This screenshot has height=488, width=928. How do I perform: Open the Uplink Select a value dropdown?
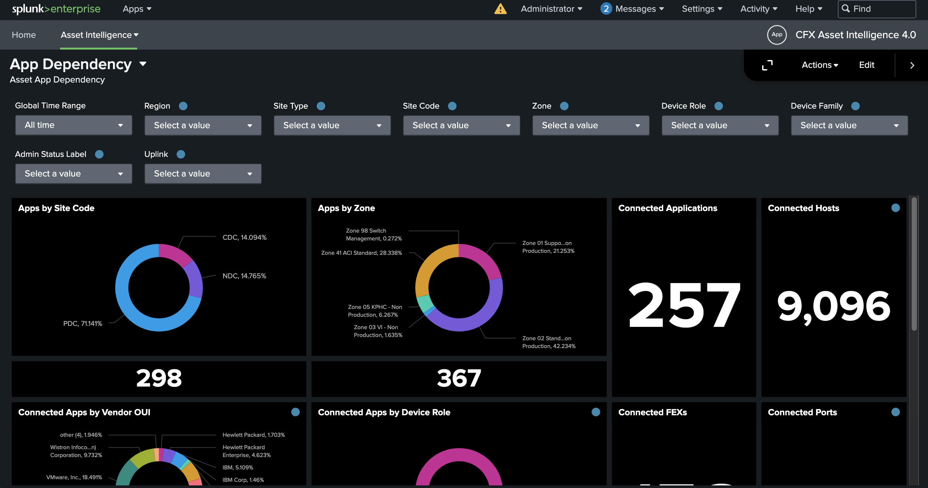coord(203,174)
